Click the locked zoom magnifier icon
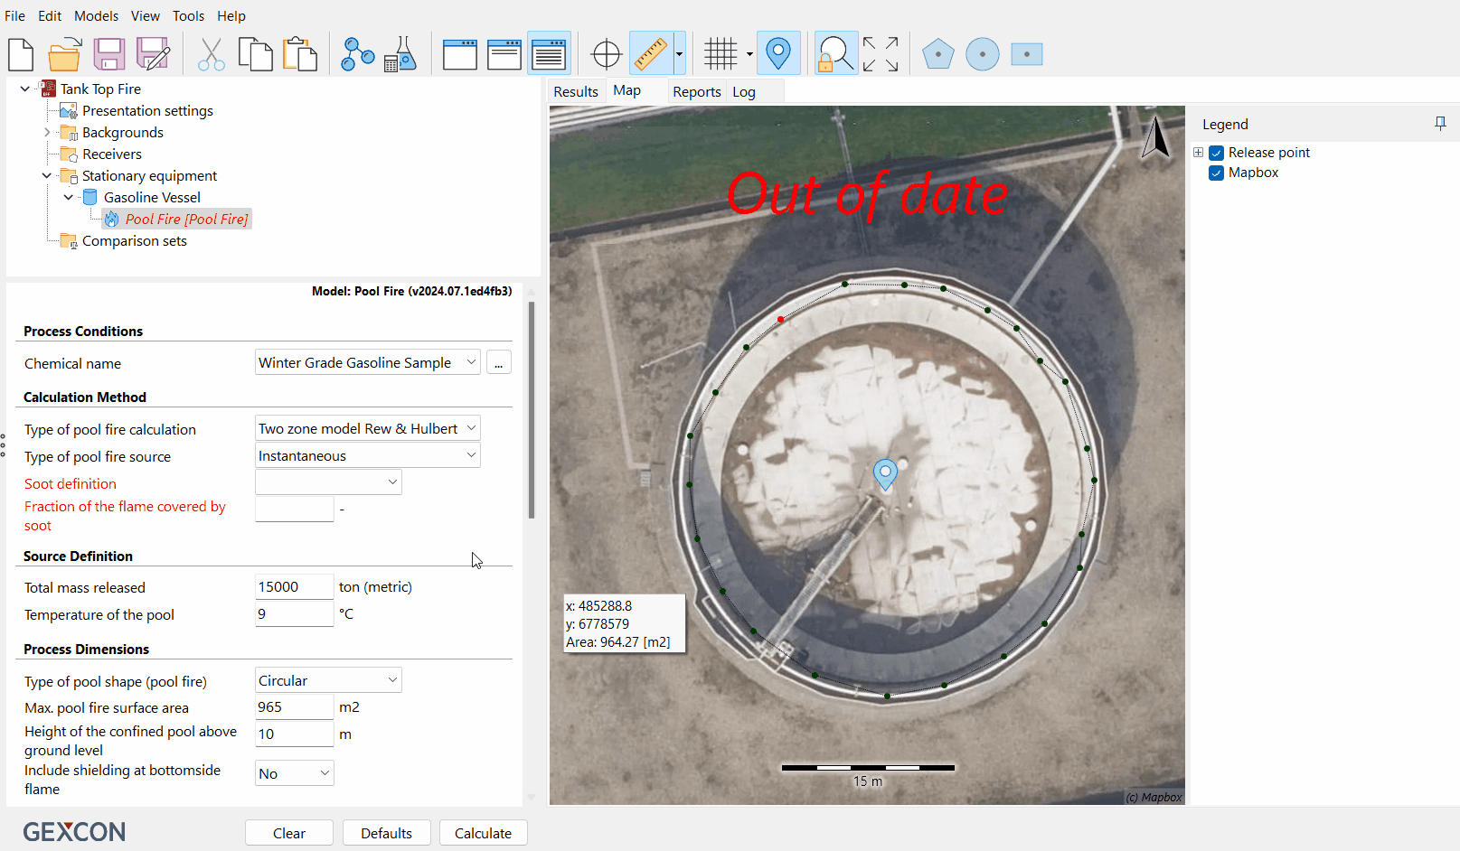The image size is (1460, 851). coord(835,54)
